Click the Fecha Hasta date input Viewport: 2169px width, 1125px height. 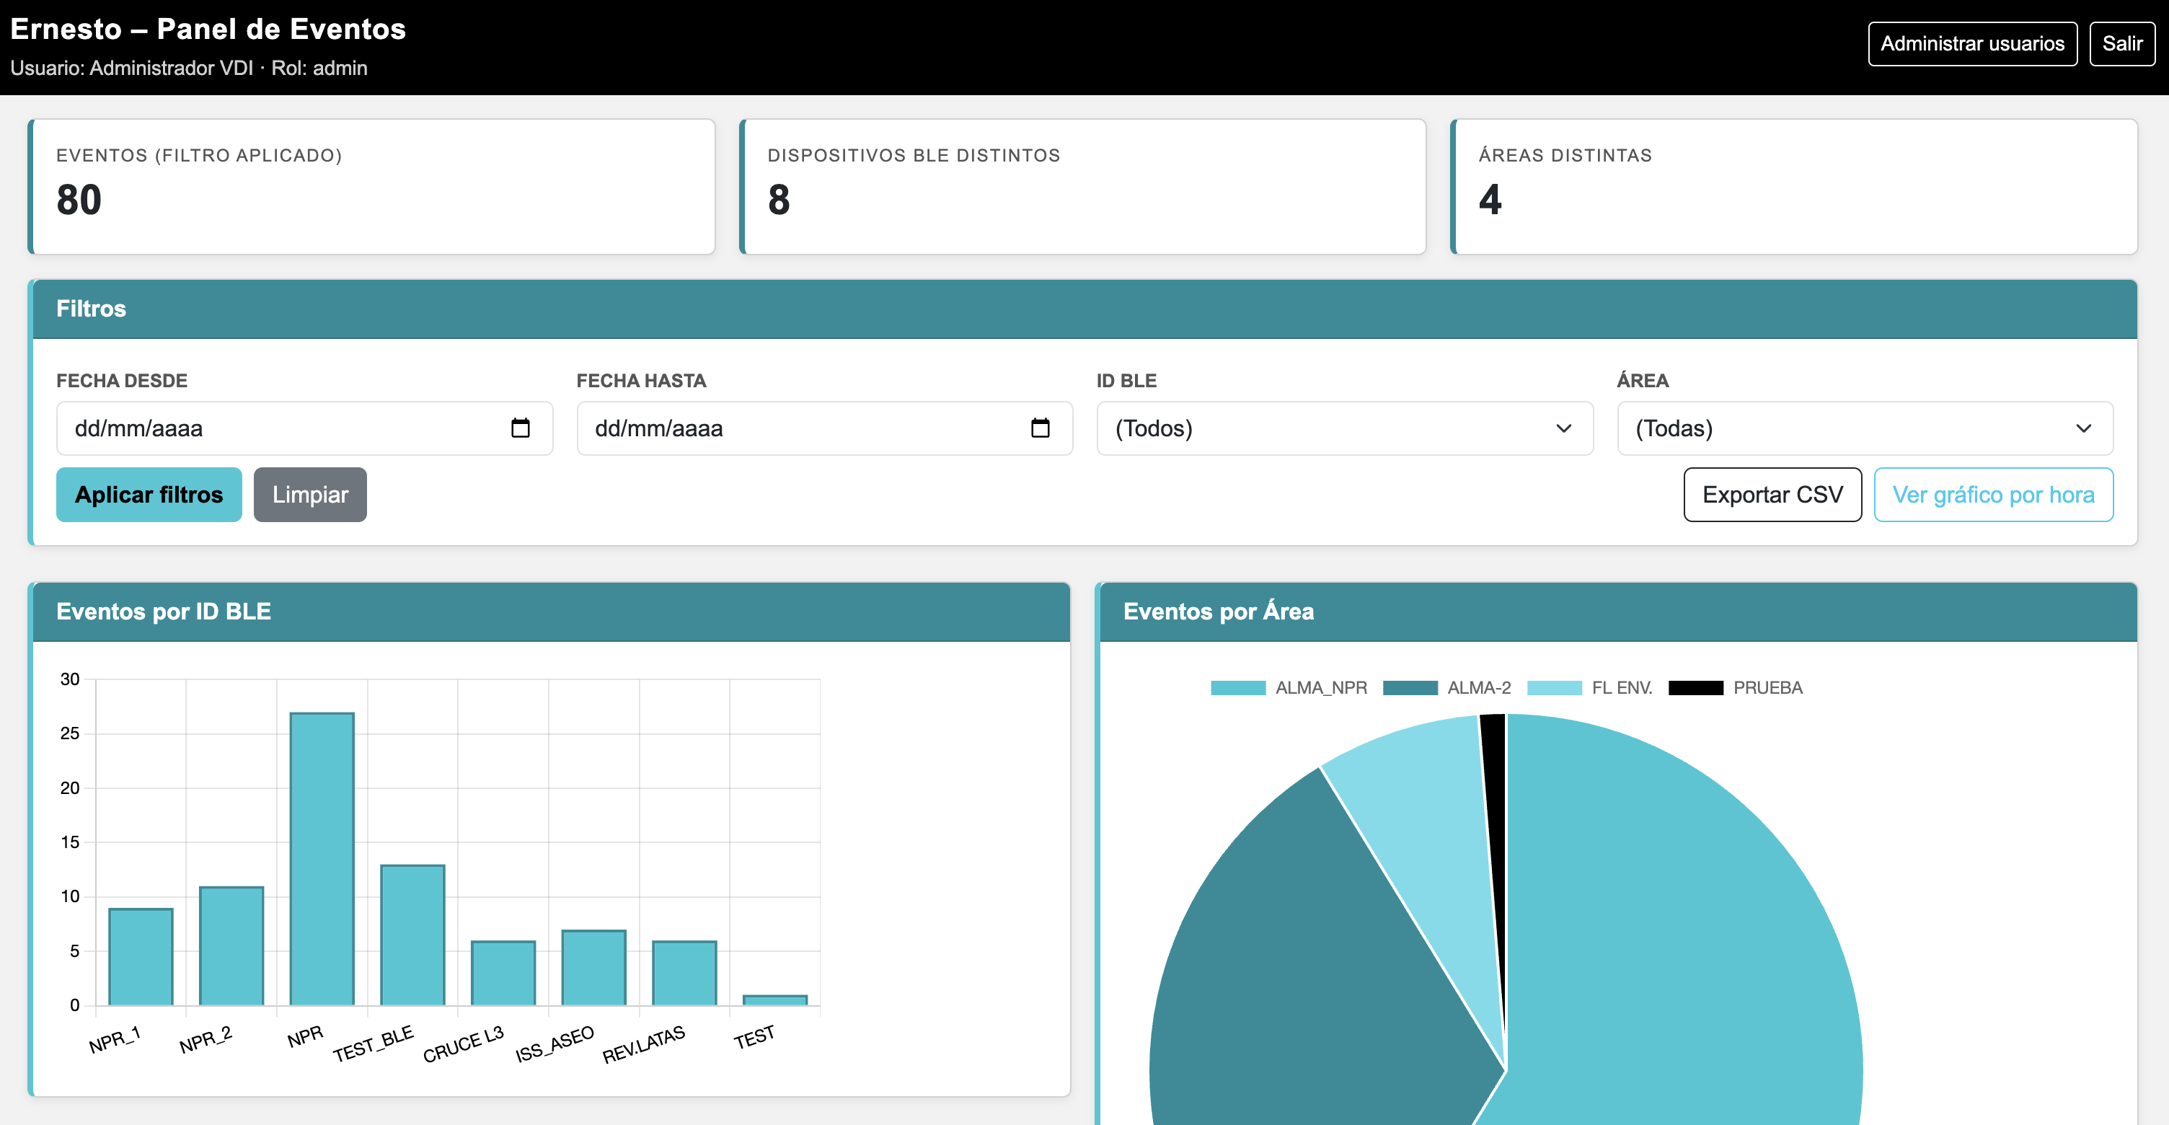click(824, 428)
